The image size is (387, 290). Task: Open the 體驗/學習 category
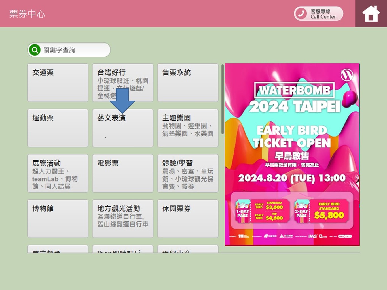tap(188, 173)
